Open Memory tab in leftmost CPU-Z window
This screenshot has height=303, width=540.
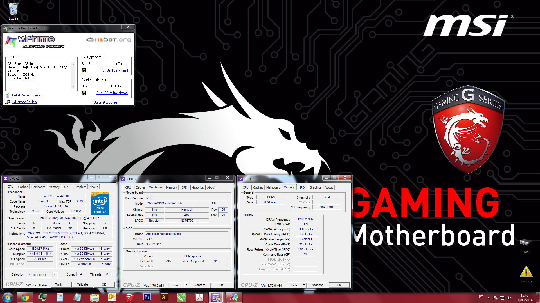point(54,187)
